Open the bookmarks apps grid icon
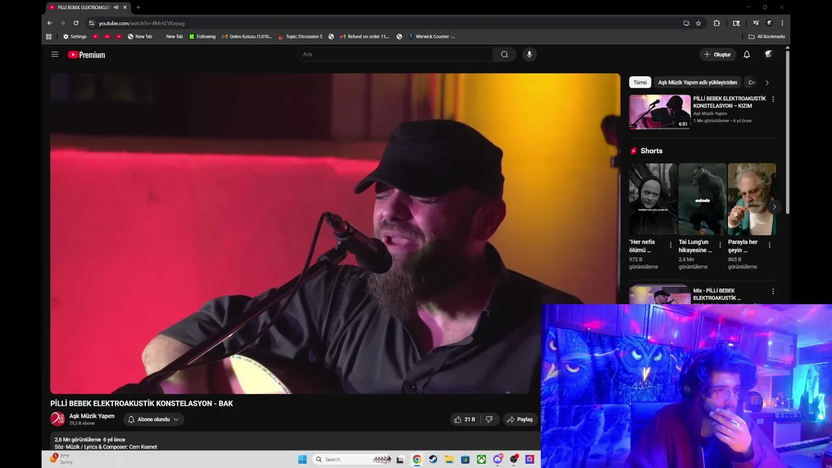The height and width of the screenshot is (468, 832). (x=49, y=36)
